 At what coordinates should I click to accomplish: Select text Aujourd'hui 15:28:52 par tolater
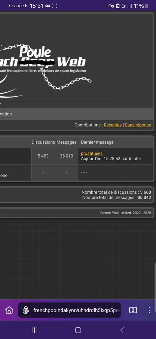point(111,159)
